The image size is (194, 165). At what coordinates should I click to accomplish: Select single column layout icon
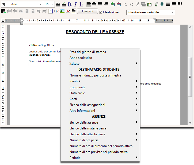coord(168,4)
